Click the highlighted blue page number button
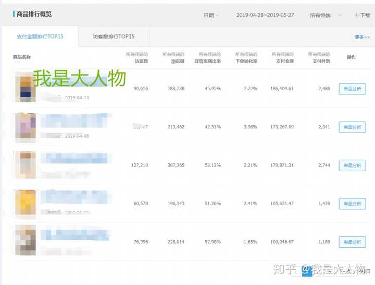Viewport: 375px width, 285px height. point(307,270)
